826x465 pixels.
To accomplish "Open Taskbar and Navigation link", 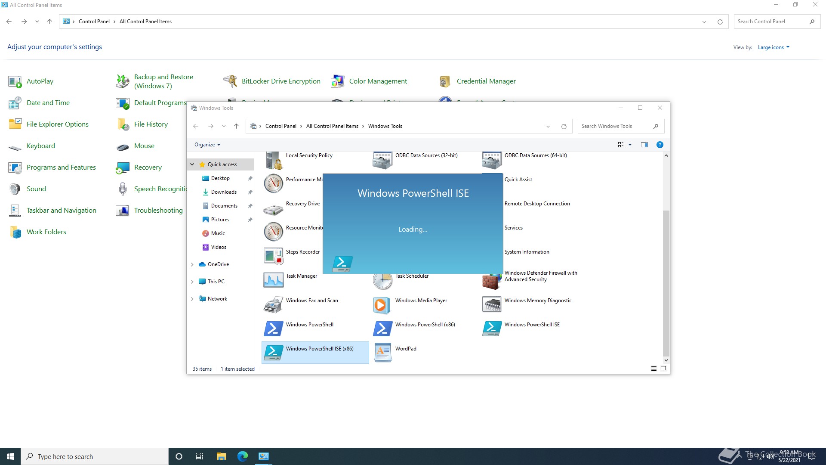I will coord(62,211).
